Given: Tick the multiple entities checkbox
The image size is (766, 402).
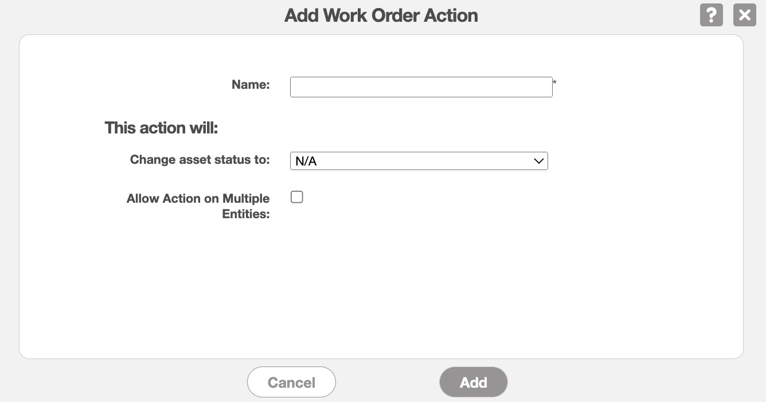Looking at the screenshot, I should pyautogui.click(x=297, y=197).
